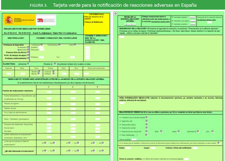
Task: Check the 'Exposición tópica' box
Action: [x=147, y=124]
